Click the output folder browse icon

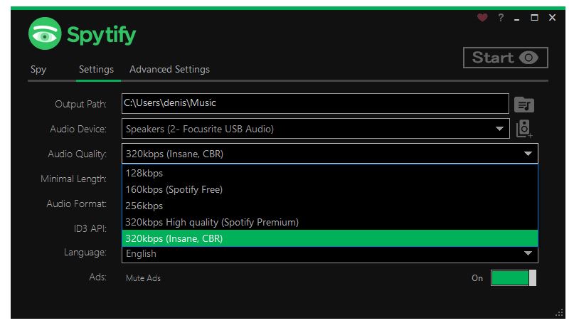click(x=523, y=105)
